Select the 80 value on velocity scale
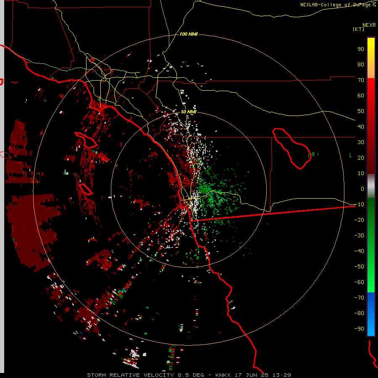The image size is (378, 378). [361, 65]
